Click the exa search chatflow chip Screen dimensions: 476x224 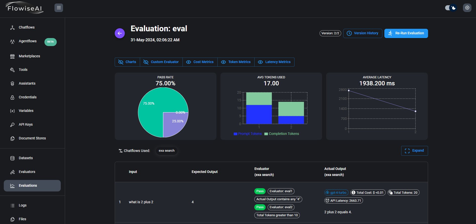tap(166, 151)
